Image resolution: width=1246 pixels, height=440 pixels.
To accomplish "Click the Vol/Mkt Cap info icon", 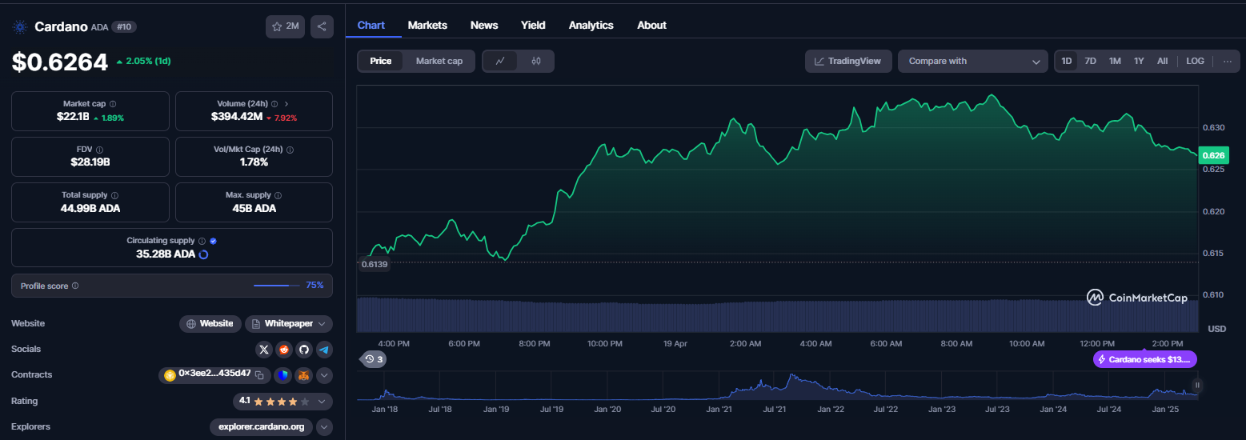I will (290, 150).
